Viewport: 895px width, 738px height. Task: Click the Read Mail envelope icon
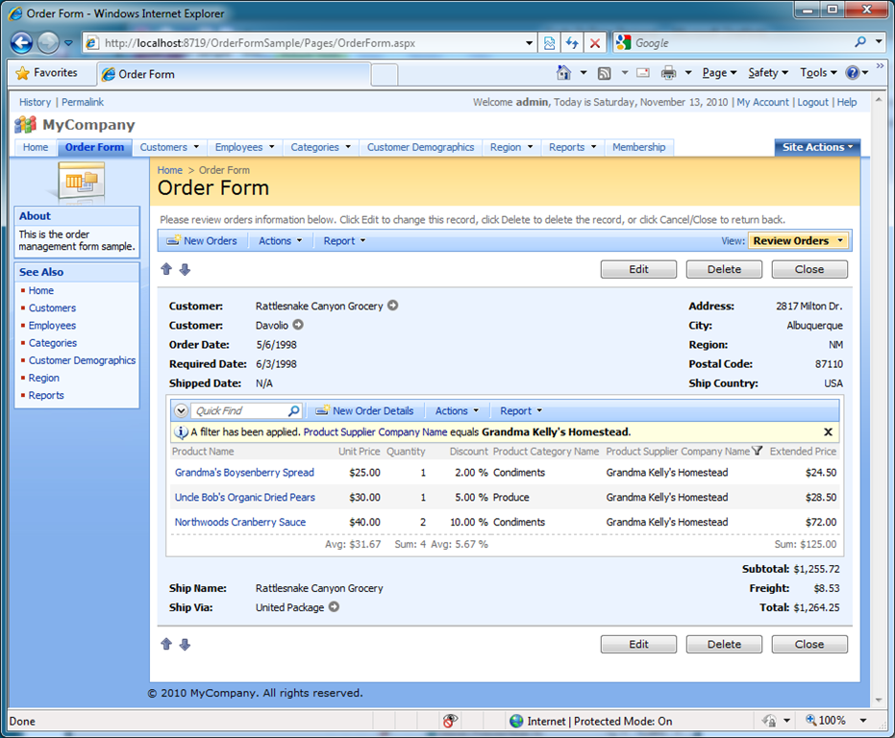[643, 72]
